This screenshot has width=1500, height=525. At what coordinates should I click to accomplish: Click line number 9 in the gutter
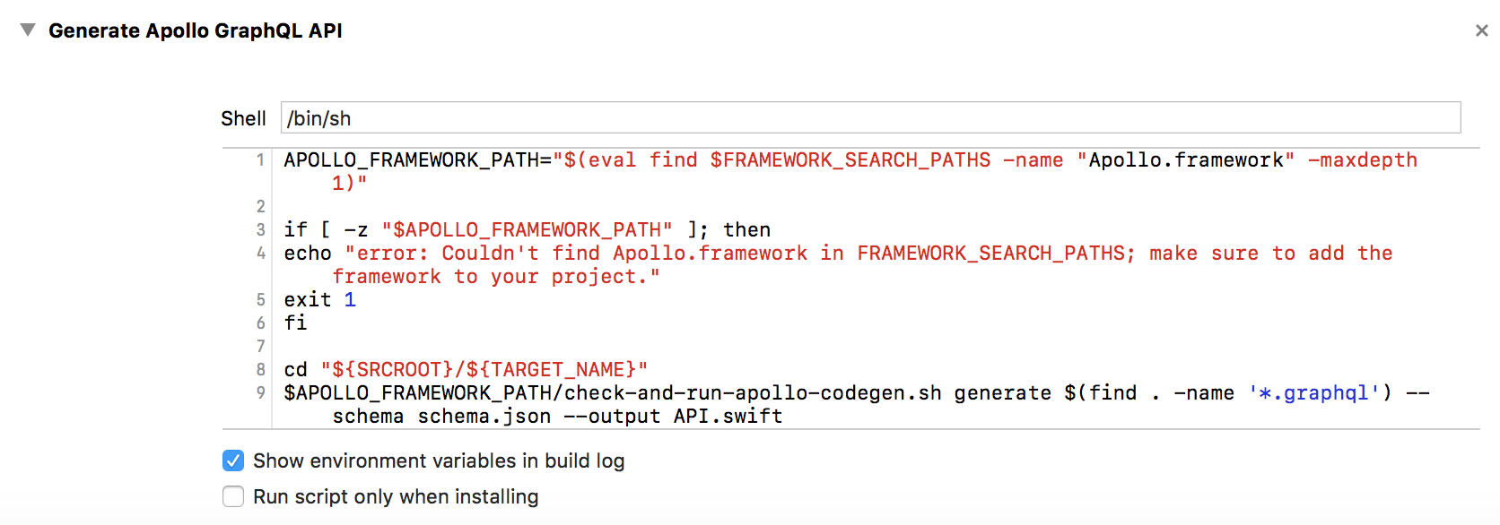point(261,392)
